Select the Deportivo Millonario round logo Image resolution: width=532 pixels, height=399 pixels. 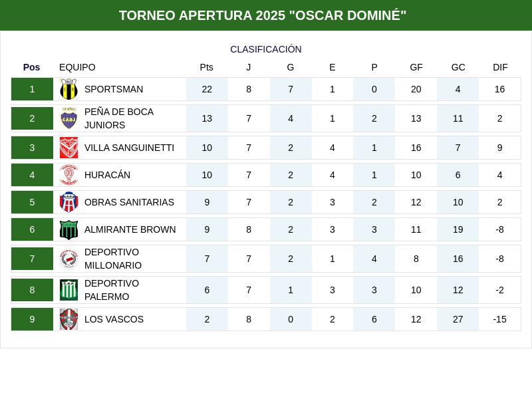point(68,259)
